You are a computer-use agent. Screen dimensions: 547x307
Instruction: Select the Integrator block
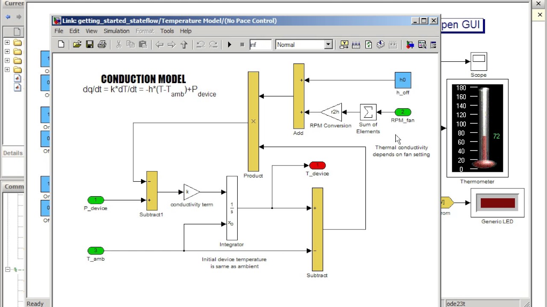(x=232, y=208)
